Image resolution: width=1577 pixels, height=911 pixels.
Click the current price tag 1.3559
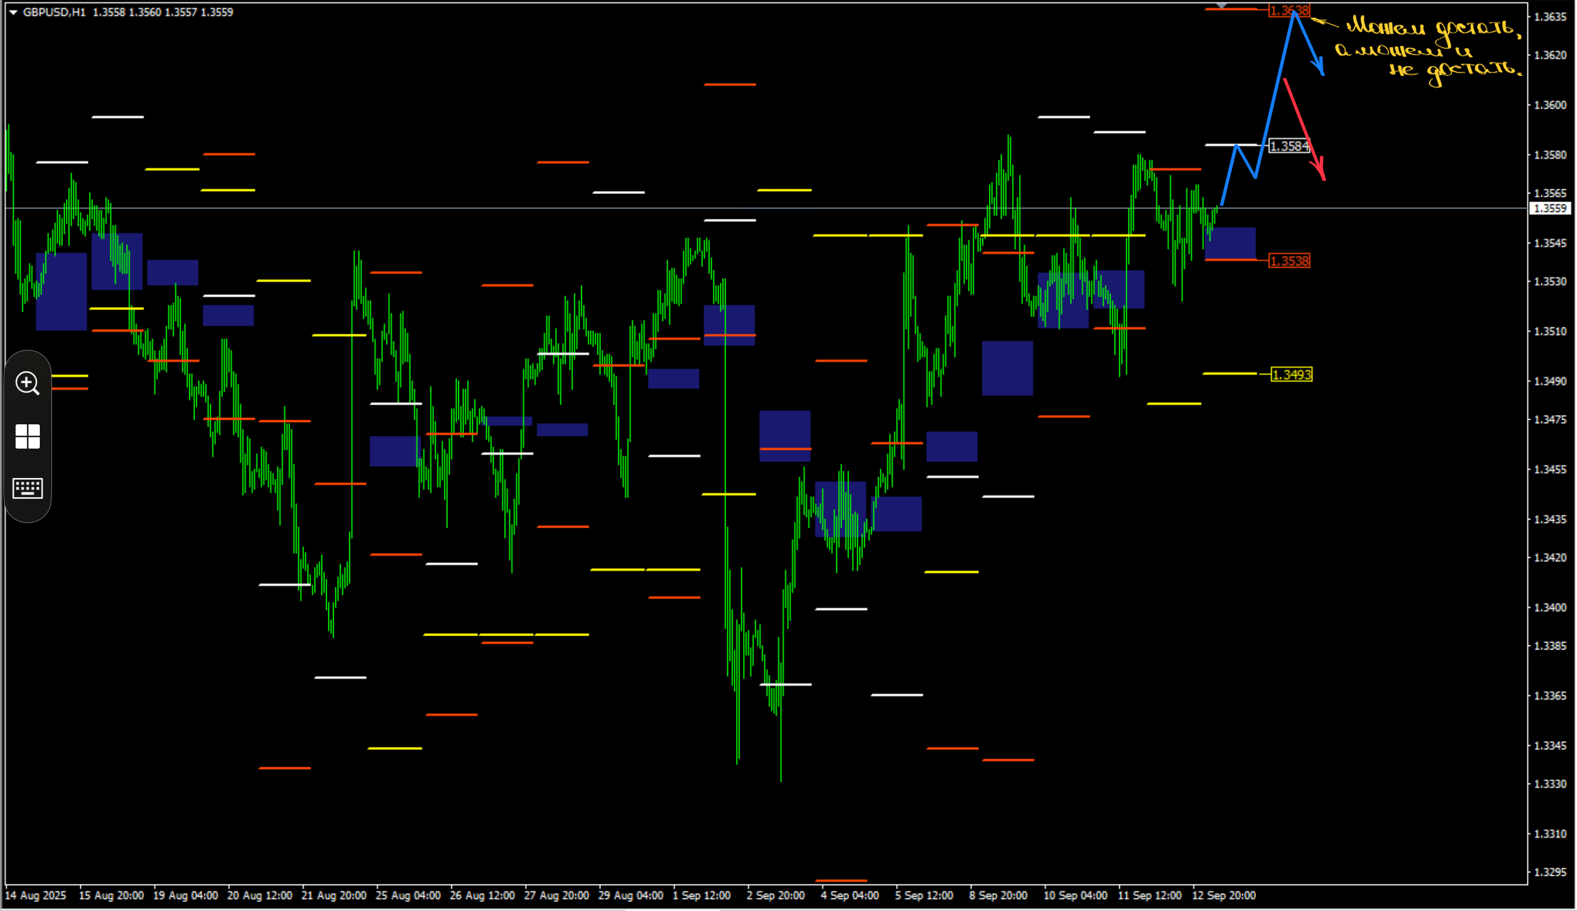(1549, 208)
